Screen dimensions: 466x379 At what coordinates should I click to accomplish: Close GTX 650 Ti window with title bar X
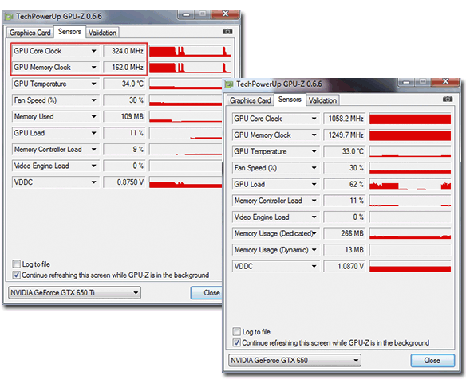point(225,14)
